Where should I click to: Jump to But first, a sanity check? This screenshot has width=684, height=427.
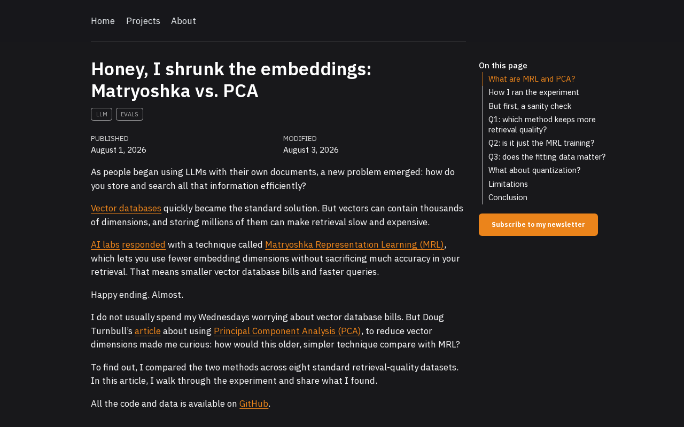click(530, 106)
